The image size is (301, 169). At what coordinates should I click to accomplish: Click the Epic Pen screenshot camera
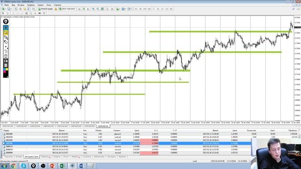point(6,61)
